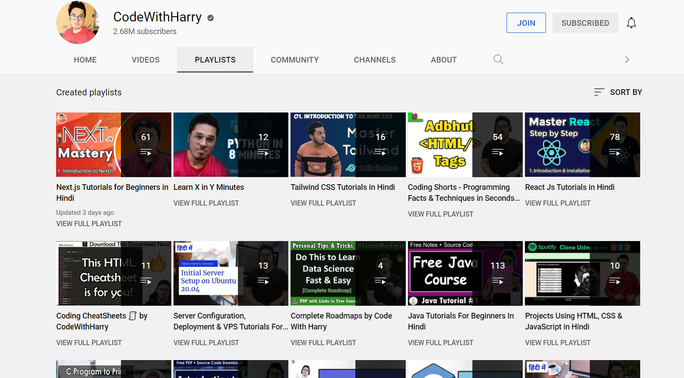The height and width of the screenshot is (378, 684).
Task: Go to the About tab
Action: tap(443, 60)
